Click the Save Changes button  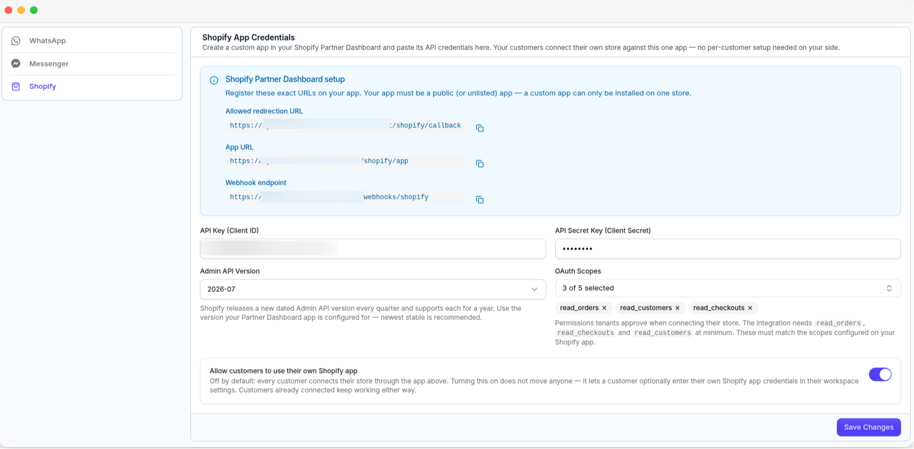point(869,427)
